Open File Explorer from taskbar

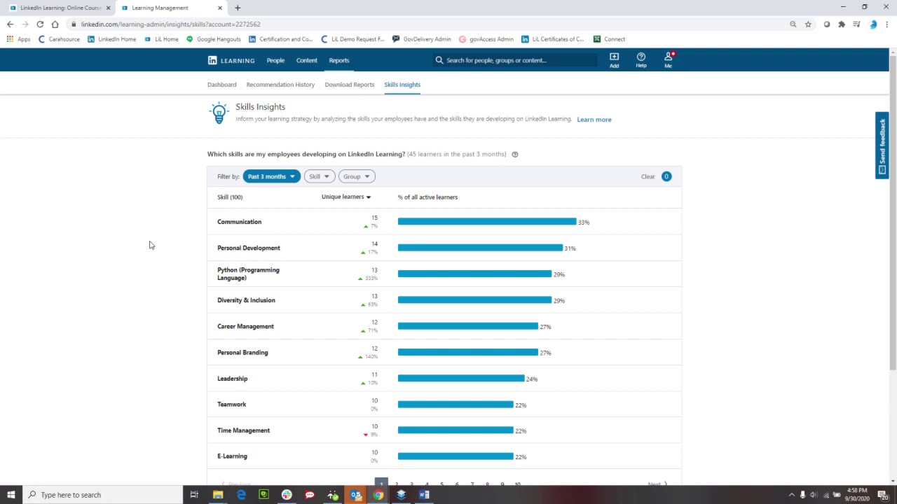point(218,495)
